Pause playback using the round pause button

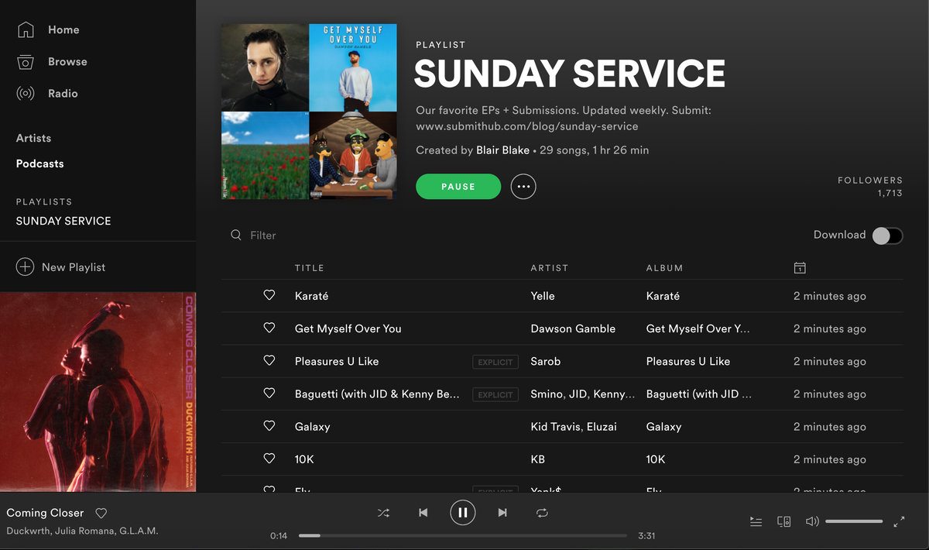click(x=462, y=512)
